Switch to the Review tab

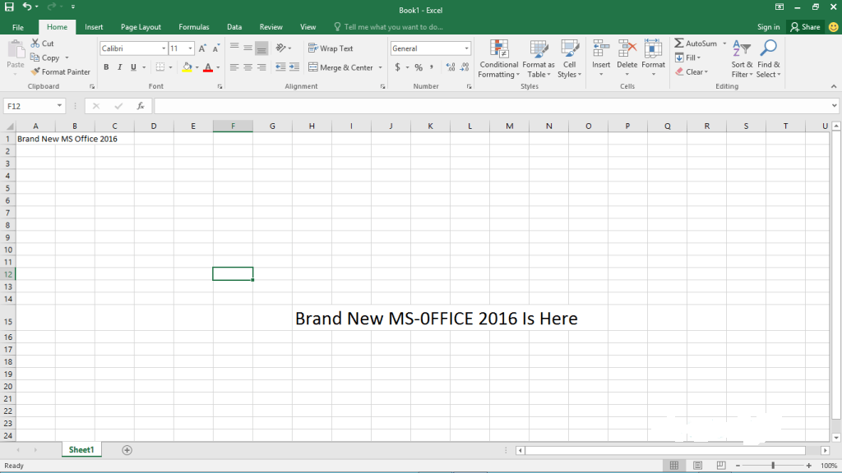(271, 27)
